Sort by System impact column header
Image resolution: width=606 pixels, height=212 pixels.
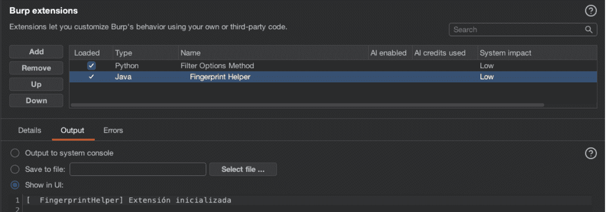pos(537,53)
